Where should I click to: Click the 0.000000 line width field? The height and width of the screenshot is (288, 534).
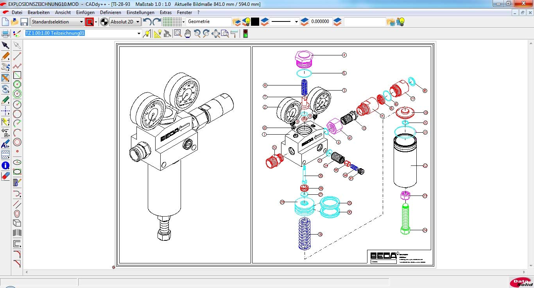click(x=320, y=22)
